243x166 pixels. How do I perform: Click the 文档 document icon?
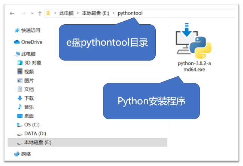pyautogui.click(x=20, y=89)
